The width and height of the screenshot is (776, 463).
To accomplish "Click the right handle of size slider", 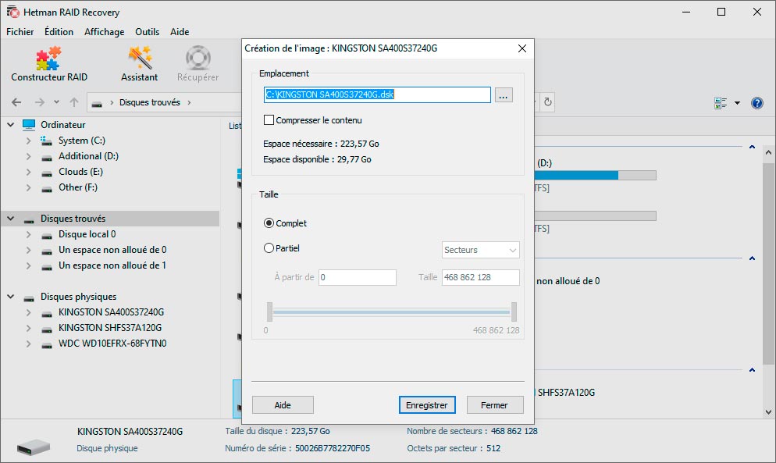I will 514,312.
